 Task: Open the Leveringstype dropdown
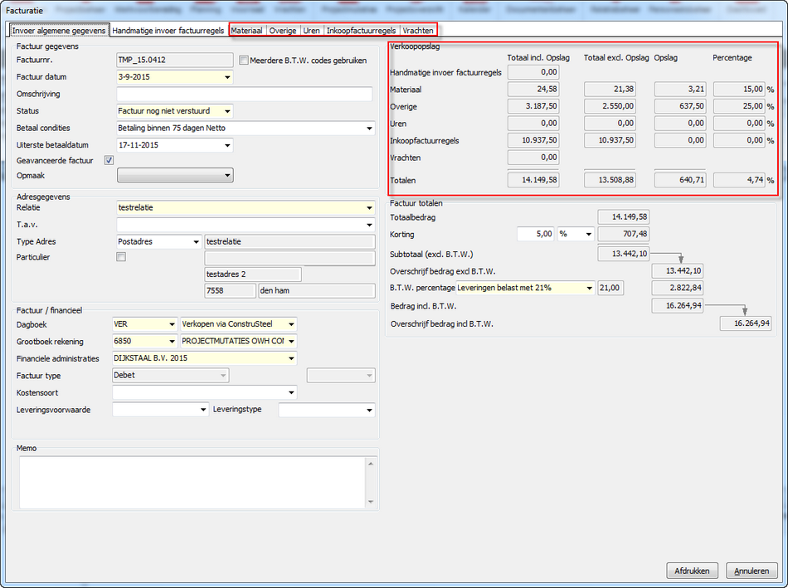[369, 410]
